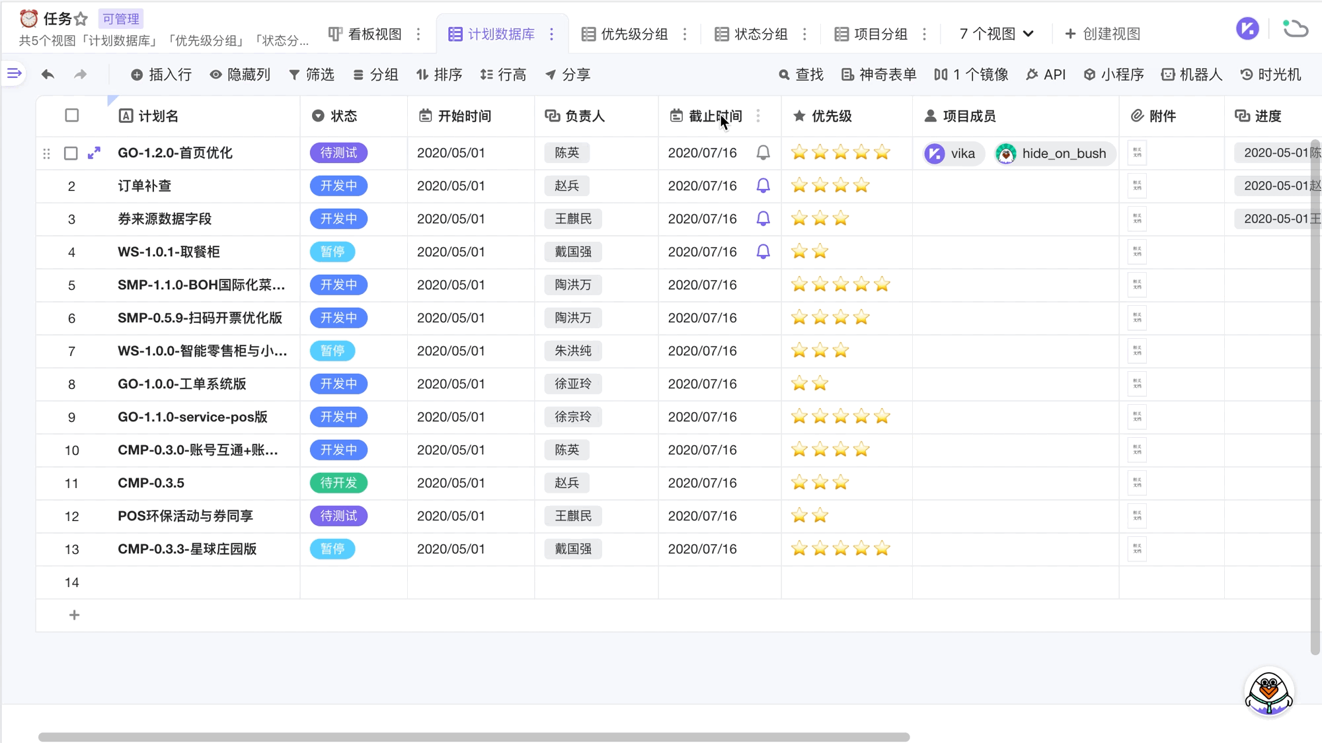Image resolution: width=1322 pixels, height=743 pixels.
Task: Open the 机器人 robot panel
Action: [x=1192, y=75]
